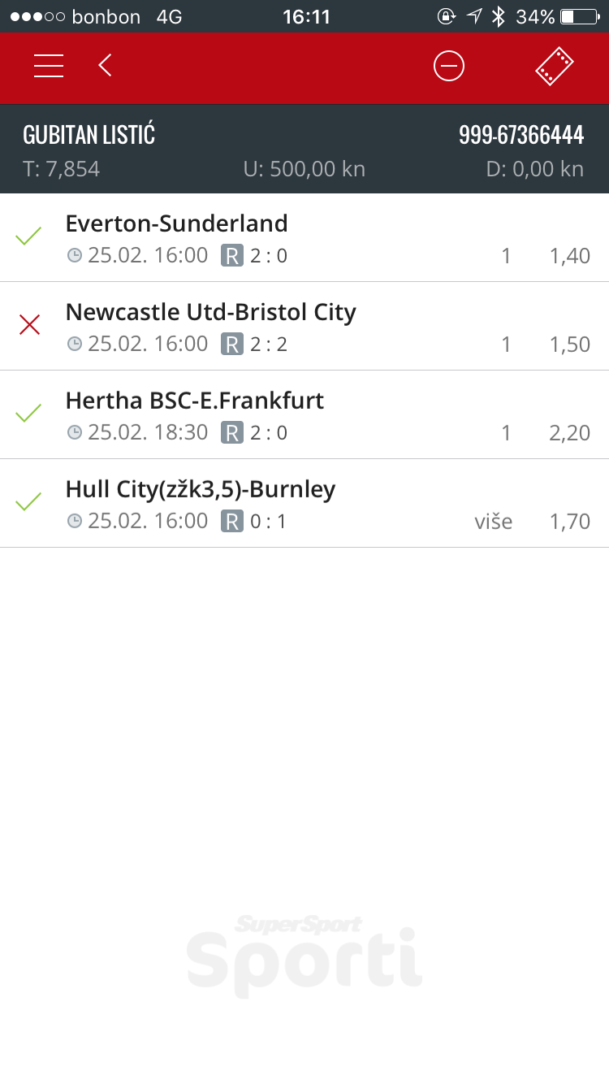Tap the green checkmark beside Hull City-Burnley
This screenshot has width=609, height=1084.
pos(29,503)
